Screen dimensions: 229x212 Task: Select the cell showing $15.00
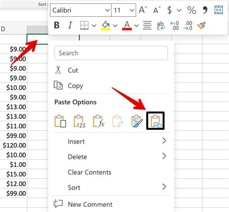pyautogui.click(x=14, y=174)
